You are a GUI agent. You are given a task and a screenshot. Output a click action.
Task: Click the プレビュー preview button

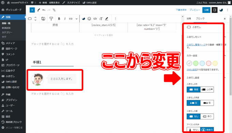(x=195, y=10)
